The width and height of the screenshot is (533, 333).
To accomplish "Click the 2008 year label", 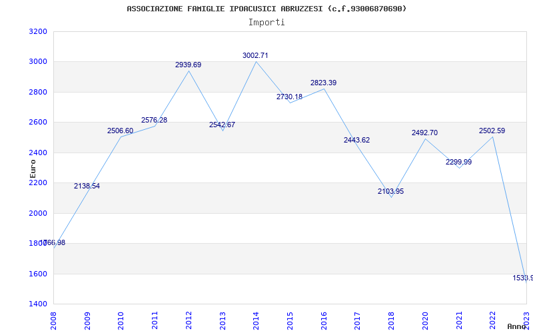I will 53,321.
